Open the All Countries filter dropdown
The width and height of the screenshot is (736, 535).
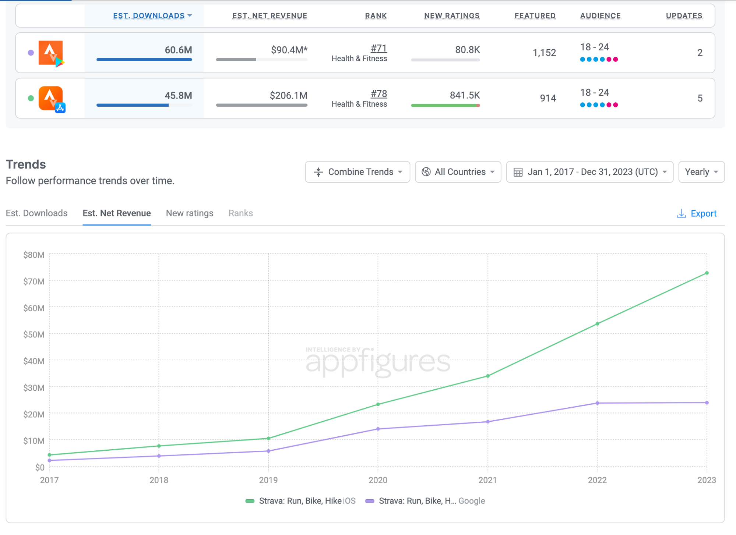[458, 172]
